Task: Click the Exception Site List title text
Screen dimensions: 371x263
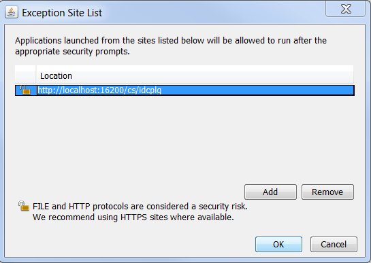Action: (62, 13)
